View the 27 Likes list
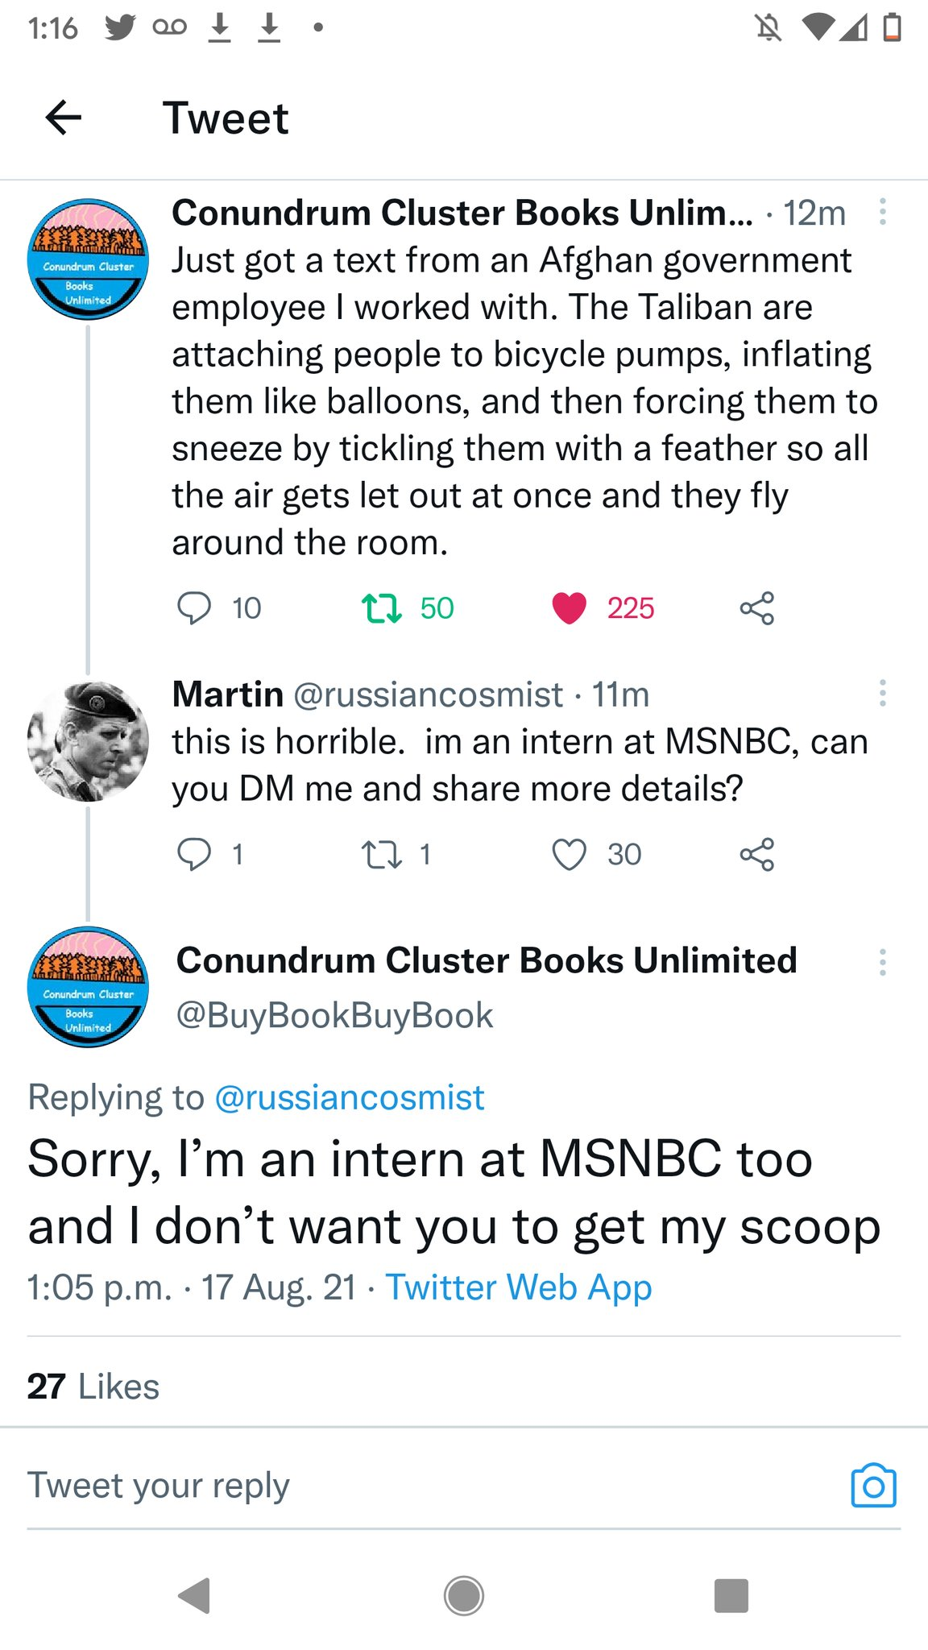The image size is (928, 1650). coord(93,1387)
